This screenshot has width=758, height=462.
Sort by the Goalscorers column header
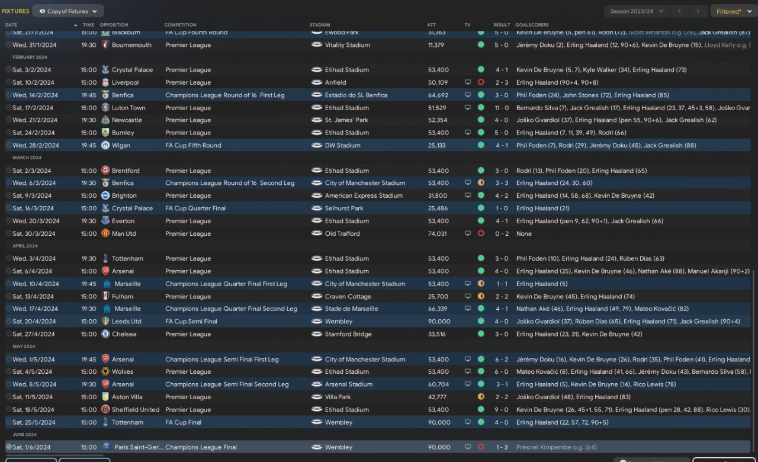(x=532, y=25)
